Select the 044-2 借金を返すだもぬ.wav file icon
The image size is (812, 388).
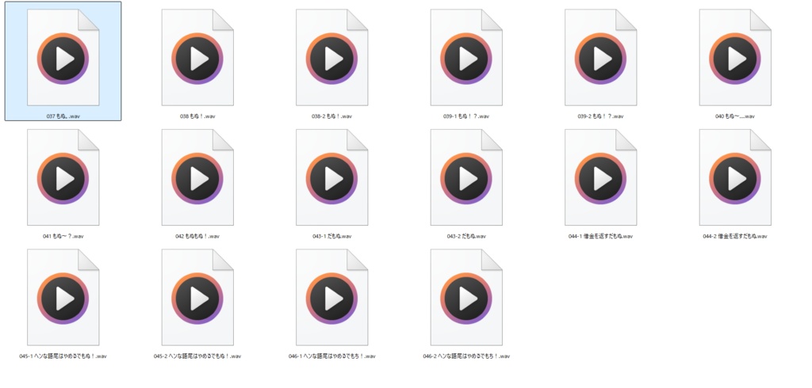point(735,177)
